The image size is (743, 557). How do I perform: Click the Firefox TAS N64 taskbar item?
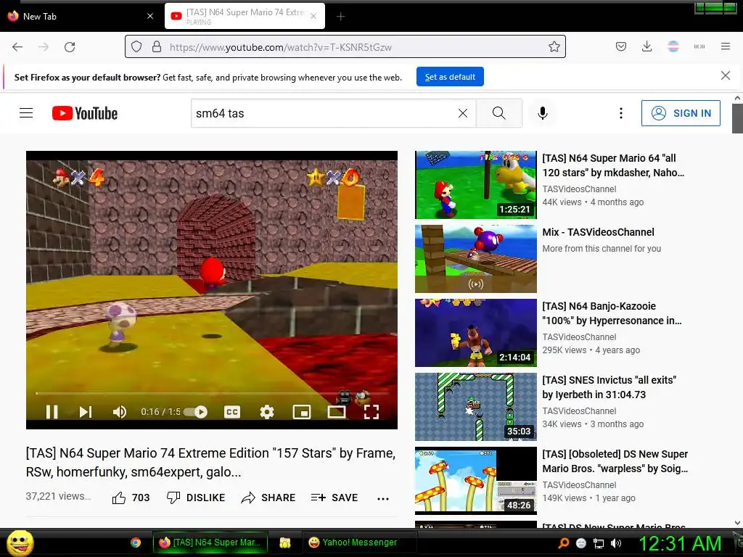click(210, 542)
